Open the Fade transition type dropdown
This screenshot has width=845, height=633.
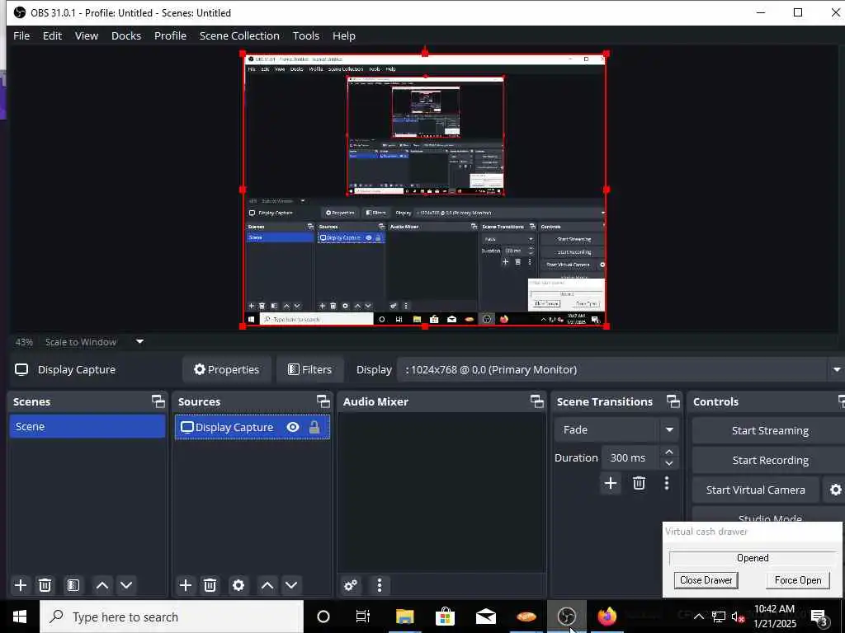click(x=670, y=429)
